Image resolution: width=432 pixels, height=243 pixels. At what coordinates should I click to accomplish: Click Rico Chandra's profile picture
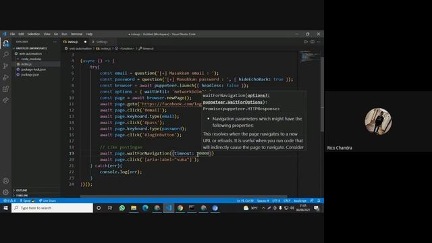378,122
